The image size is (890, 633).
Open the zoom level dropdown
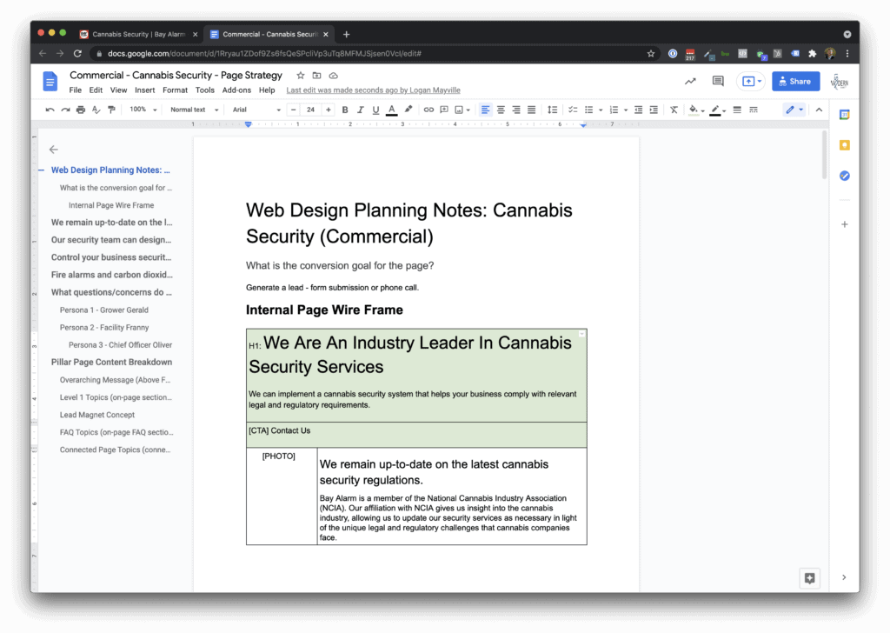click(138, 110)
